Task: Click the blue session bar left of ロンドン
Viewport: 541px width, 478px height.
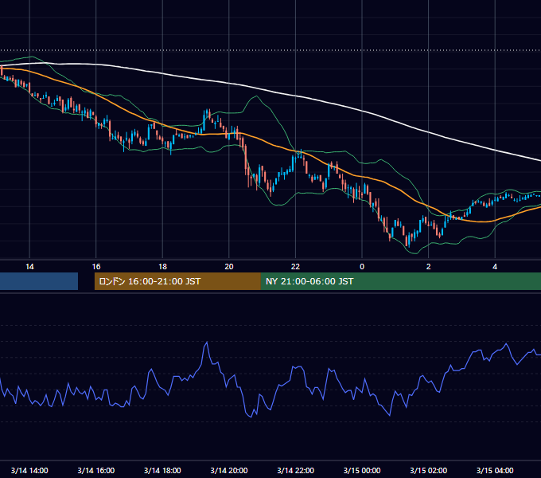Action: click(39, 281)
